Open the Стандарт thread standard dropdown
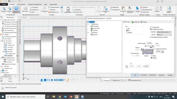 click(164, 32)
